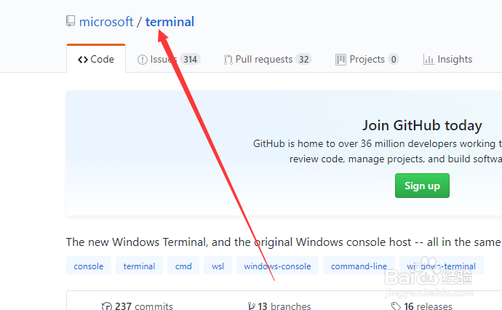Open the Pull requests tab
The width and height of the screenshot is (502, 310).
tap(268, 60)
